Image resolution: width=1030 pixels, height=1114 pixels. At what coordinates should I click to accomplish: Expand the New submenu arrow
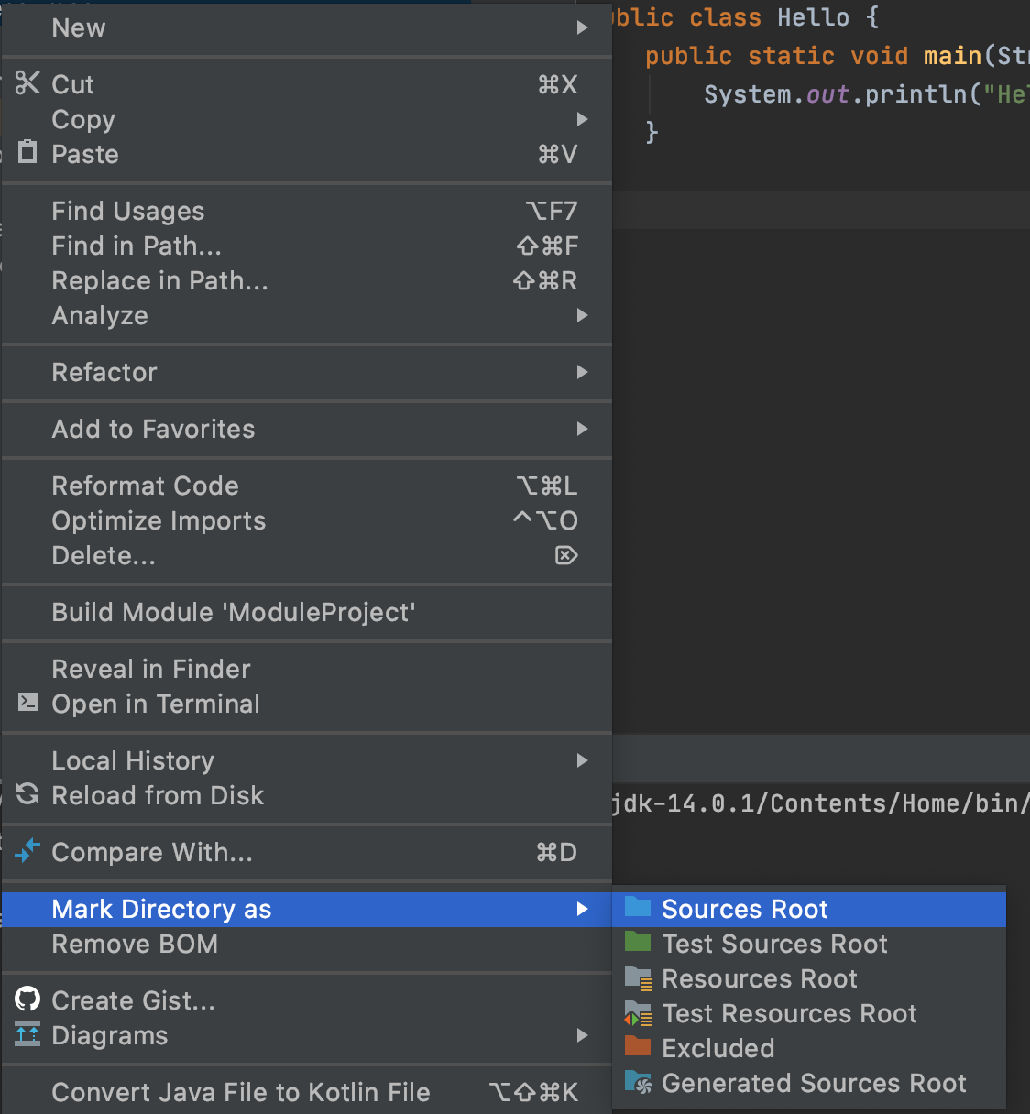pos(582,28)
